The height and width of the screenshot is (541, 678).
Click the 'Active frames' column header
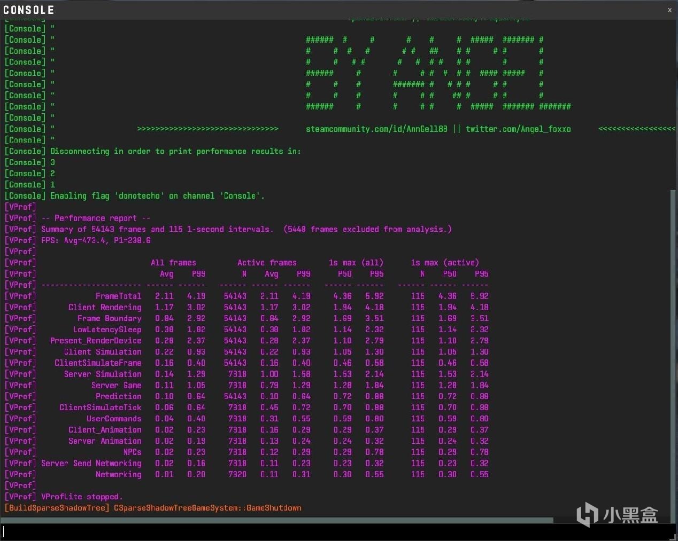click(267, 263)
